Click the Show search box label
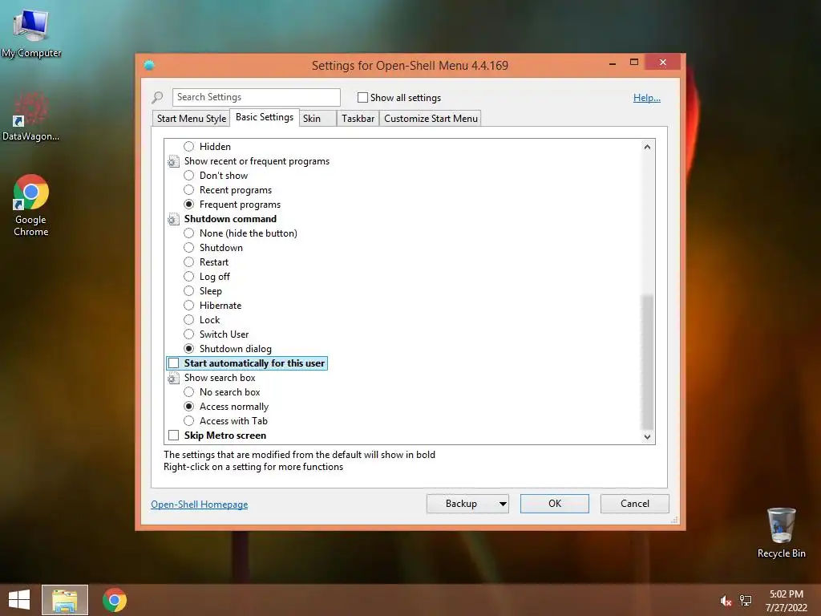This screenshot has height=616, width=821. 220,378
